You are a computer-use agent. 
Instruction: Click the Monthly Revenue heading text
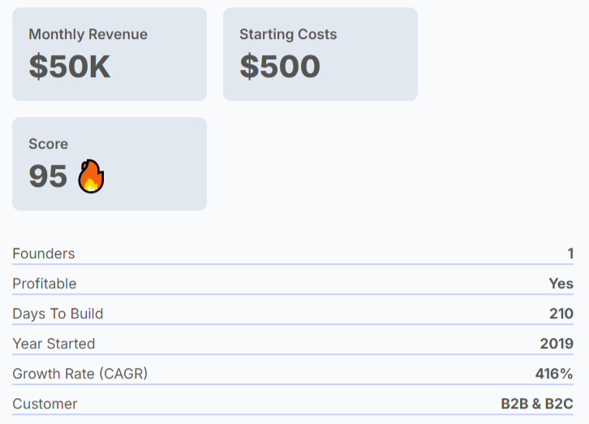[x=88, y=34]
